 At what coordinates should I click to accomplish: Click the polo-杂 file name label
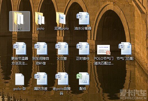pyautogui.click(x=20, y=89)
